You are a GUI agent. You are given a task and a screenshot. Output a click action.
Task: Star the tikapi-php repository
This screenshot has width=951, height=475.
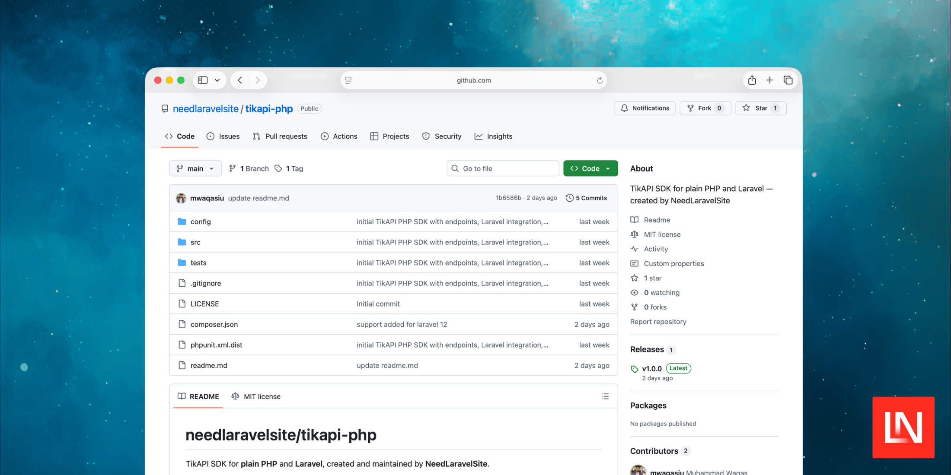pos(761,108)
